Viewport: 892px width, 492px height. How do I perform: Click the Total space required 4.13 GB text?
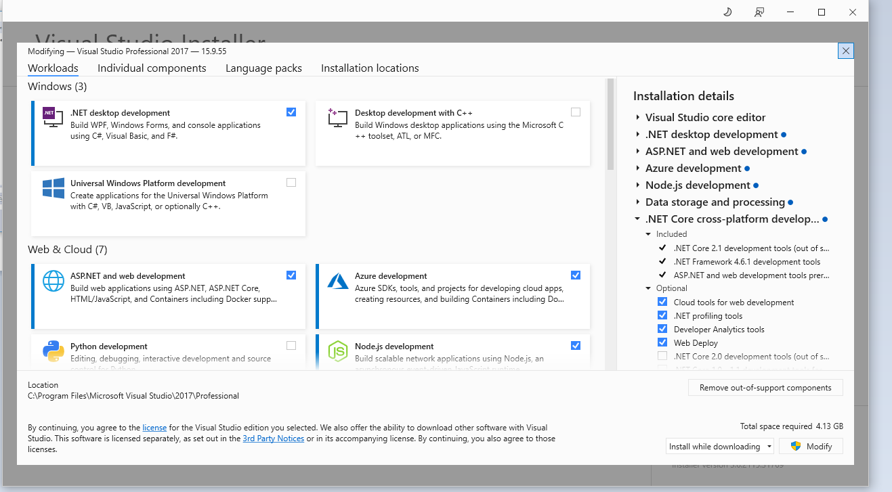click(x=792, y=426)
